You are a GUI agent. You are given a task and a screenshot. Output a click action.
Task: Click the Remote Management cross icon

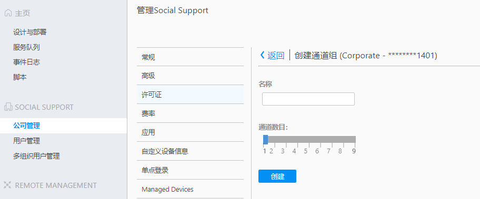8,185
